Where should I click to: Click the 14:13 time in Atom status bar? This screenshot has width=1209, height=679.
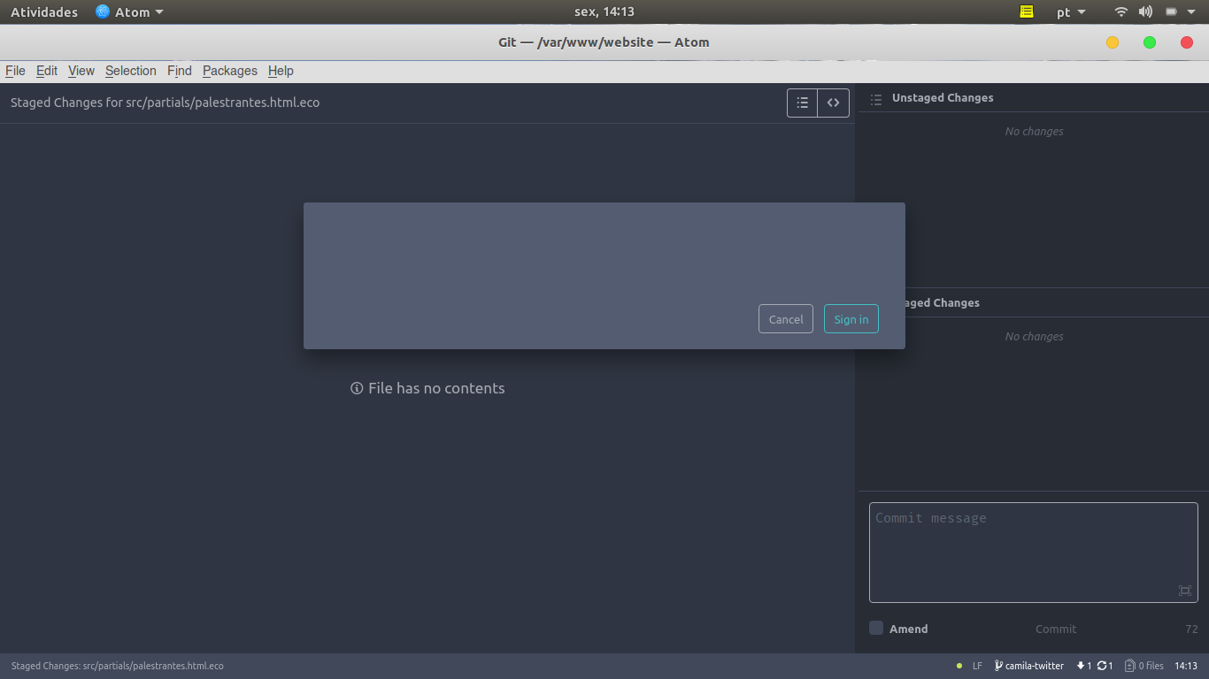1186,666
